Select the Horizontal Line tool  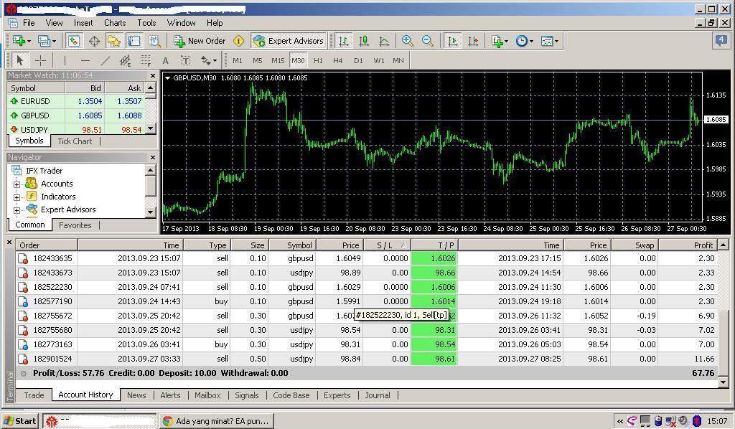(x=85, y=60)
